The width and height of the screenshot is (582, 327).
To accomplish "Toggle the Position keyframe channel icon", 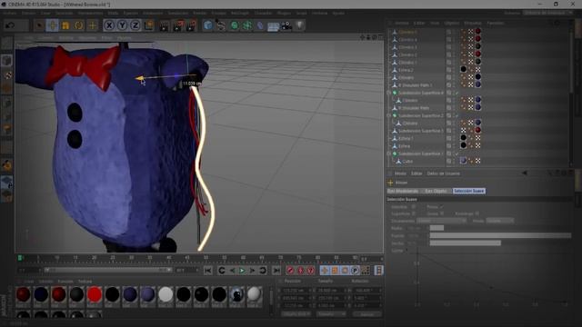I will pos(325,271).
